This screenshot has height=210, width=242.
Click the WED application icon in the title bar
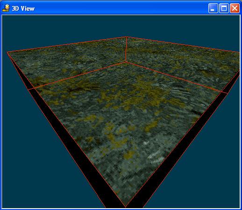[6, 8]
